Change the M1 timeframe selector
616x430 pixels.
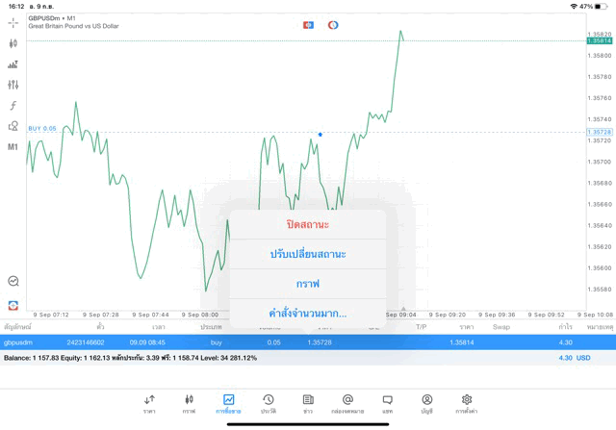[13, 147]
